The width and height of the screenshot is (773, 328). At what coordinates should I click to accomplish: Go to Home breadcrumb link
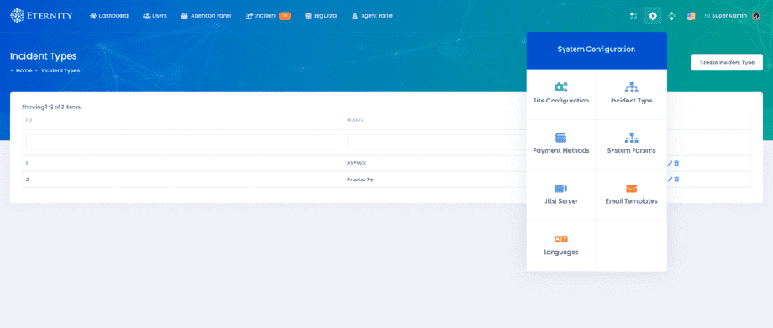point(24,70)
